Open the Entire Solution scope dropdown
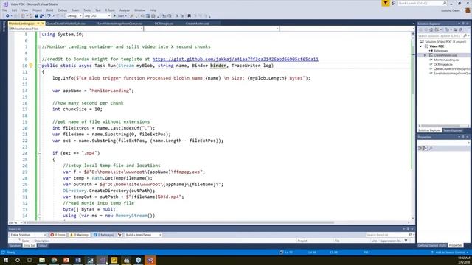This screenshot has width=472, height=265. [28, 235]
